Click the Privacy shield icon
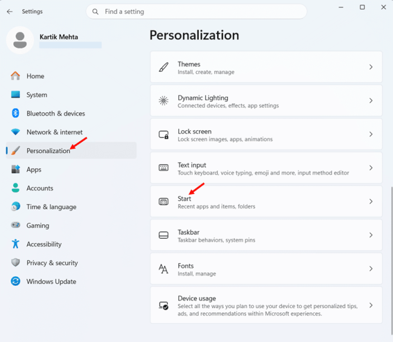The height and width of the screenshot is (342, 393). tap(15, 262)
